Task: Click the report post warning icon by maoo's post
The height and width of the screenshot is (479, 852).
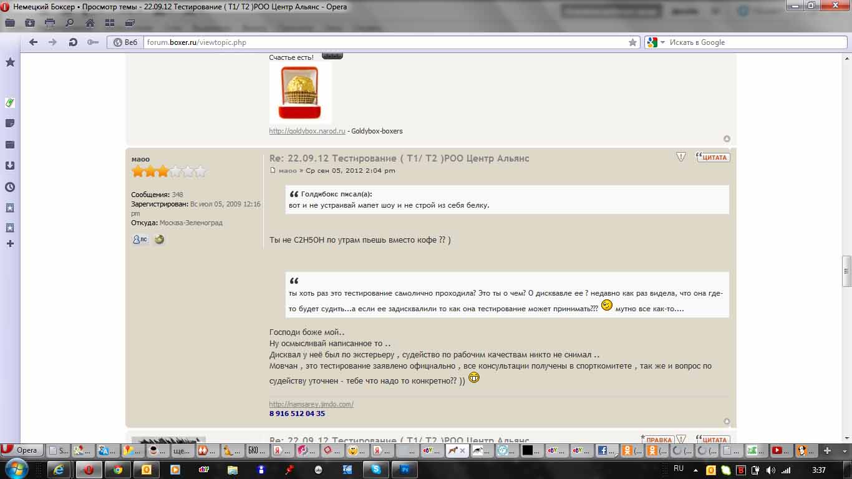Action: tap(681, 157)
